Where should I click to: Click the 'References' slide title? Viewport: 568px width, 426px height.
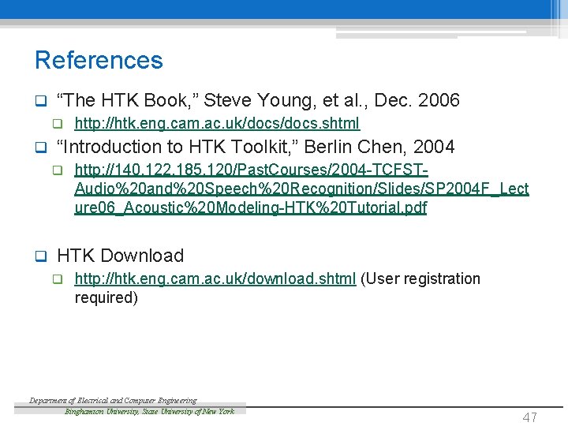coord(99,60)
